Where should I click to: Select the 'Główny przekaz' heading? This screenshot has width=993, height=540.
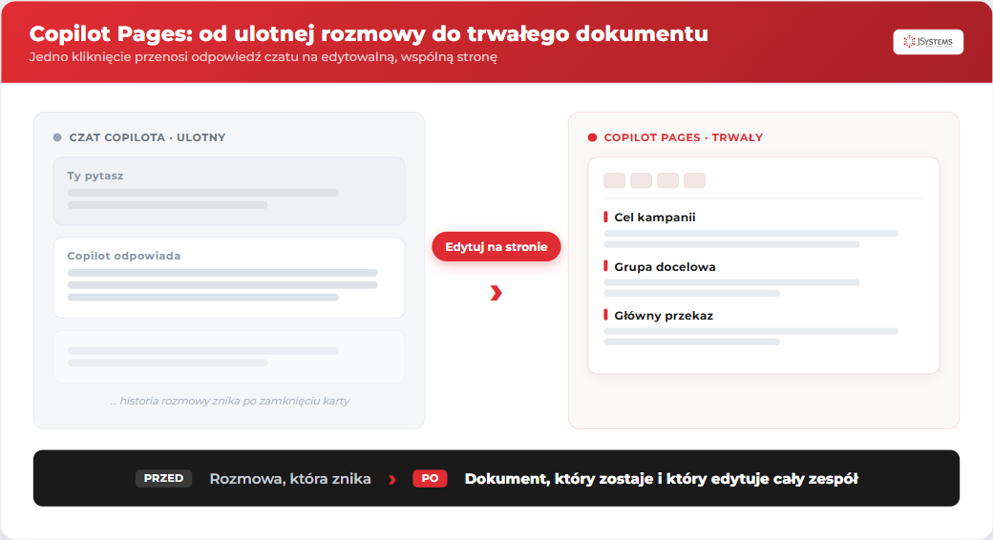663,315
